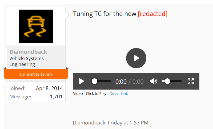Open Diamondback's profile from the bold username

tap(28, 52)
